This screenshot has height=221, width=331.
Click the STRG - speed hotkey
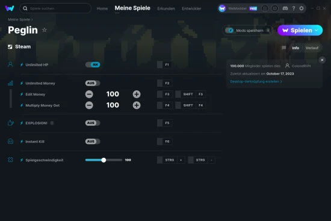[202, 160]
